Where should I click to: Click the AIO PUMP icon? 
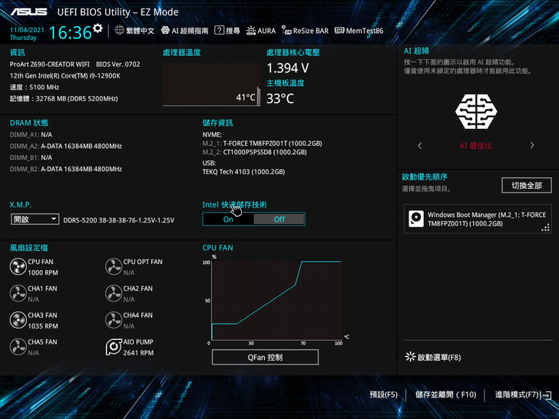[x=114, y=347]
